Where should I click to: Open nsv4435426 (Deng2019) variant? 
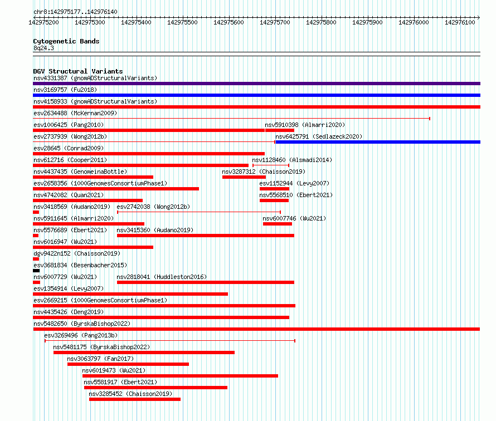point(69,312)
